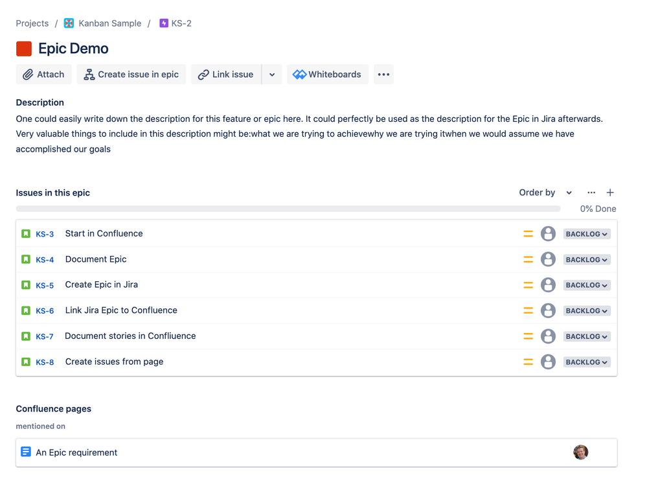Change the BACKLOG status of KS-6
Screen dimensions: 647x484
click(x=587, y=311)
